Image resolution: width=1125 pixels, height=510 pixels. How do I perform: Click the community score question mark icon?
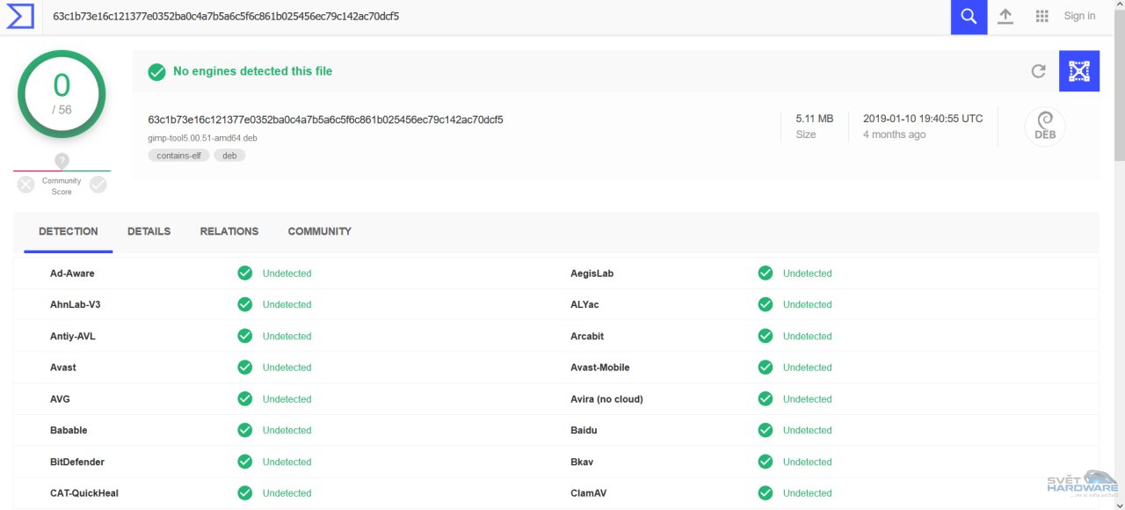(x=62, y=161)
